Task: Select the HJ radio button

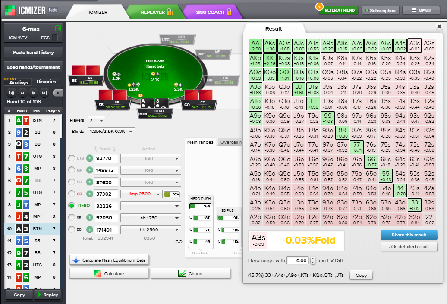Action: click(x=72, y=182)
